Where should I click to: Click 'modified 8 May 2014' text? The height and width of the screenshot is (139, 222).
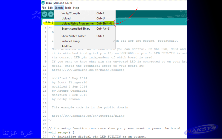(69, 78)
